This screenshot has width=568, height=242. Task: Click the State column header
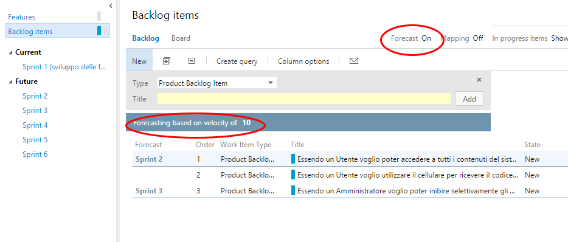point(532,145)
